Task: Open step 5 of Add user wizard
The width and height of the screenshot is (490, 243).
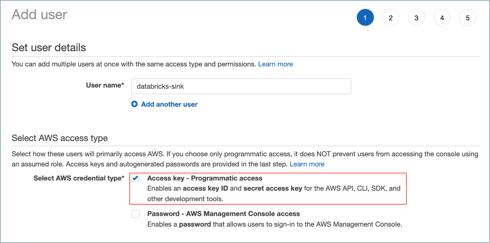Action: tap(468, 18)
